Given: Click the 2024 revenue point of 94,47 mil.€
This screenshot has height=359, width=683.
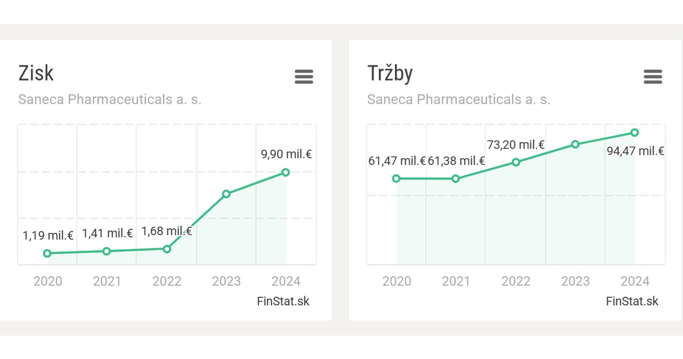Looking at the screenshot, I should 635,133.
